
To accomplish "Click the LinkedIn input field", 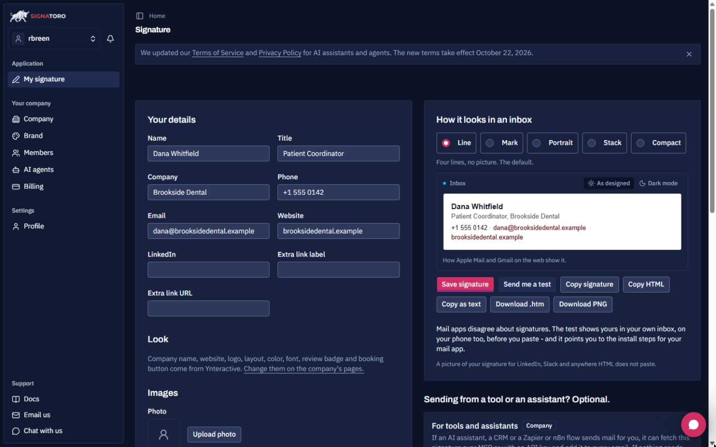I will click(208, 270).
